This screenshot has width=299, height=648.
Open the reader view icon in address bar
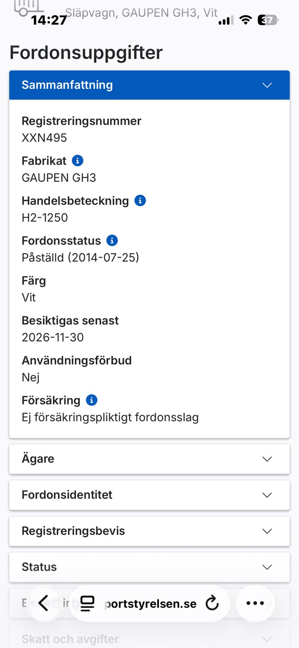(87, 603)
